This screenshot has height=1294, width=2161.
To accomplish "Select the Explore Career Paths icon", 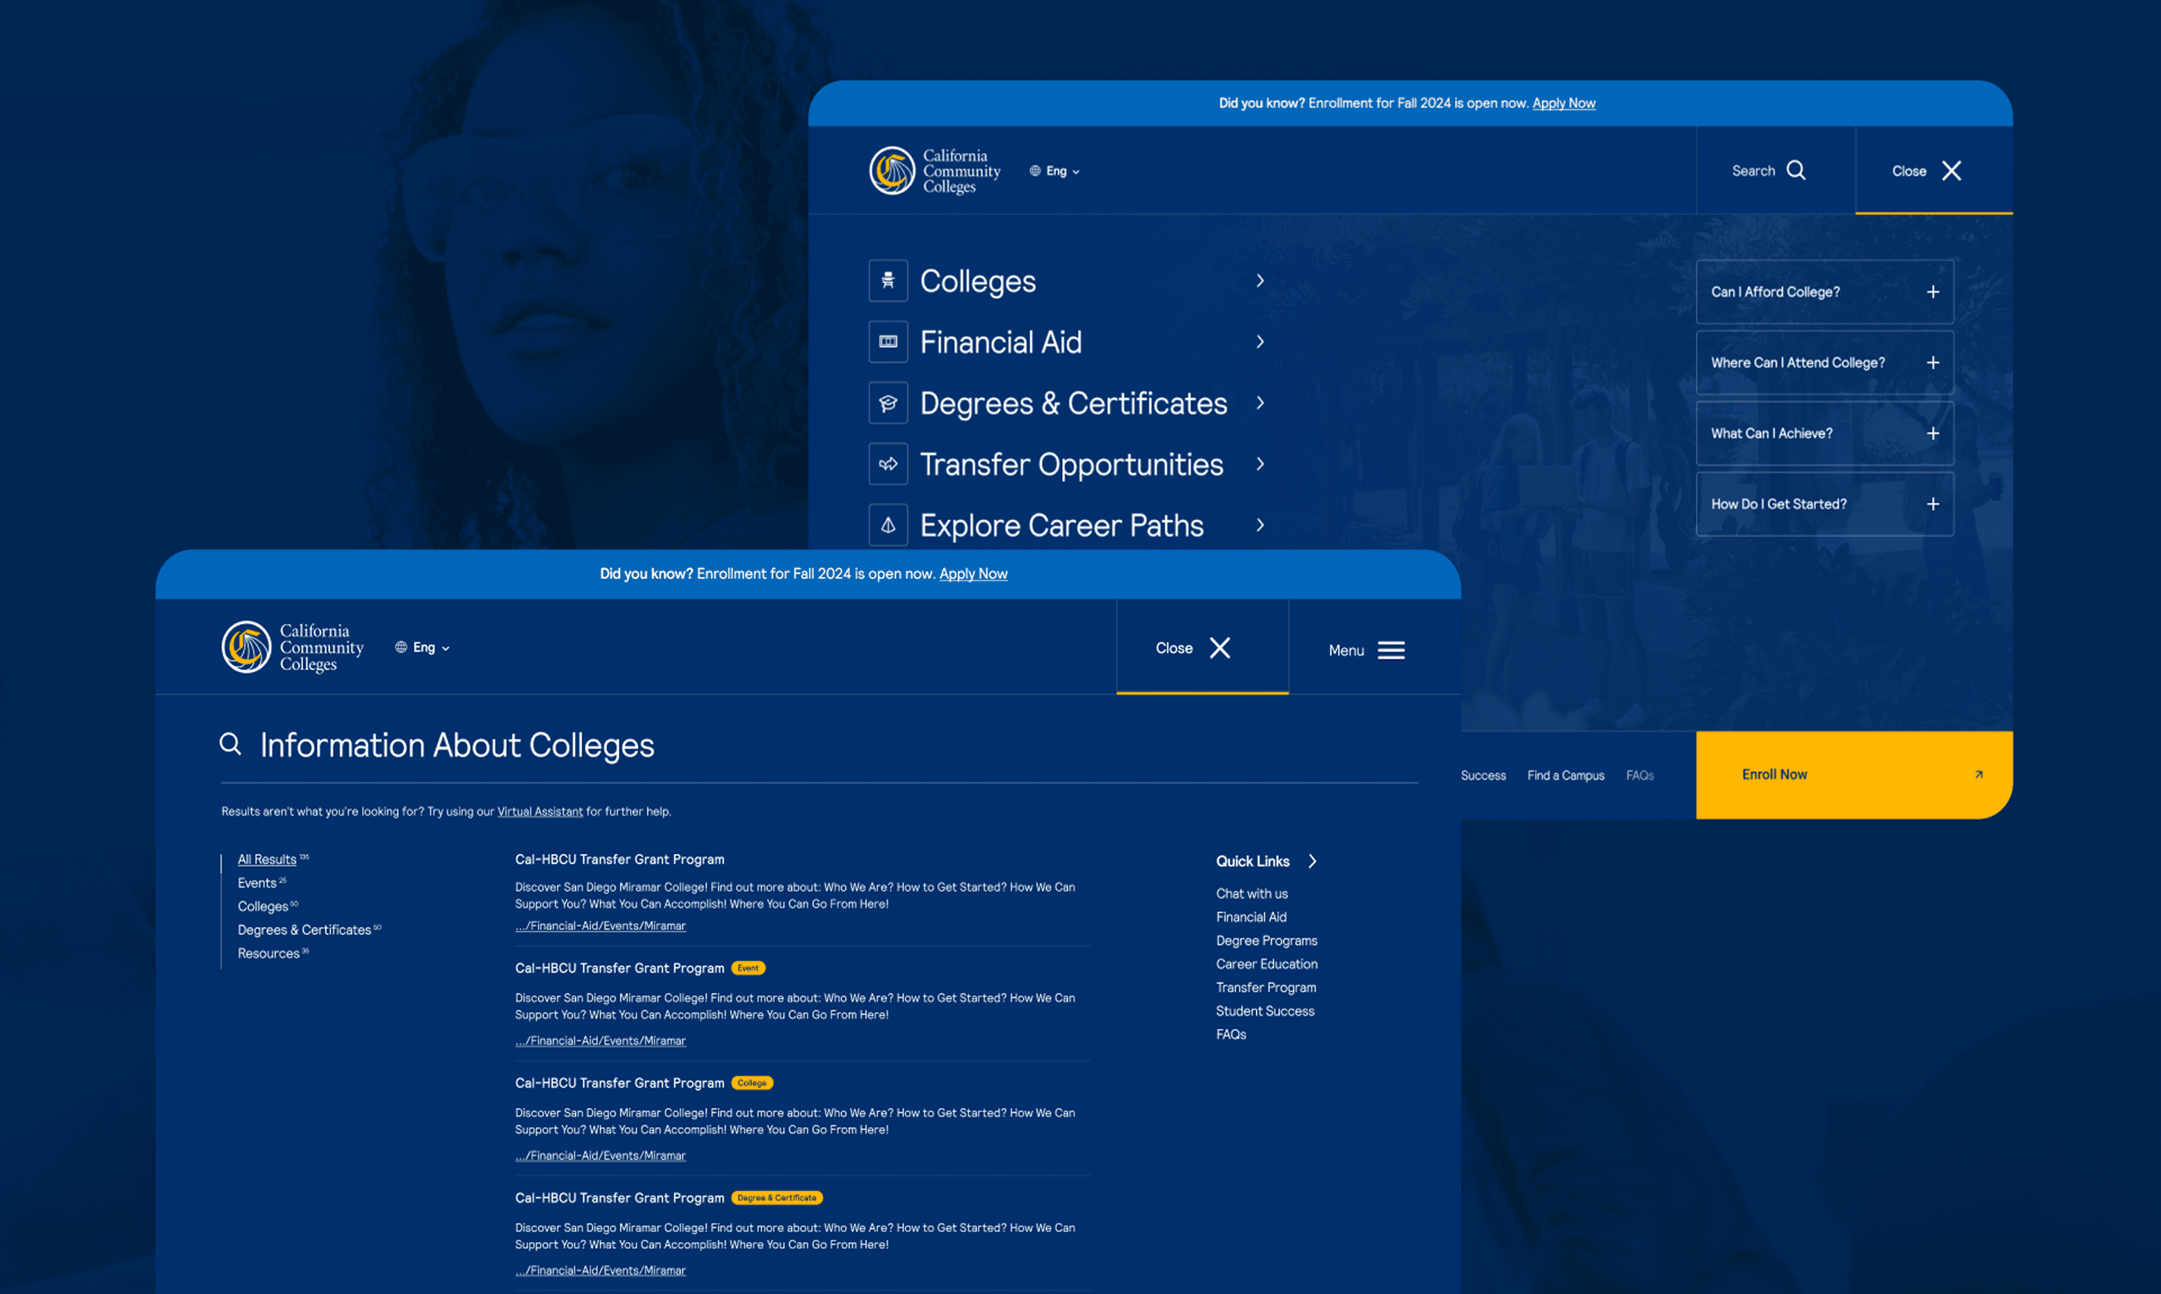I will [888, 524].
